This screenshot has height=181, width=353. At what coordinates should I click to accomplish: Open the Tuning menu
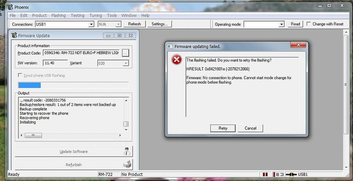coord(96,16)
